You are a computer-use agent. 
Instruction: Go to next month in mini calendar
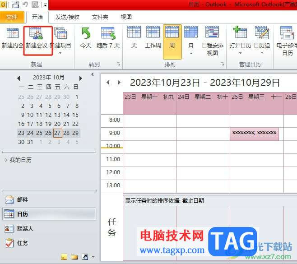tap(81, 78)
